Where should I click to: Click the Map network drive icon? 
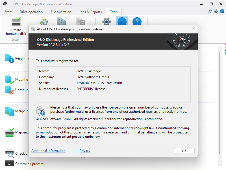10,132
